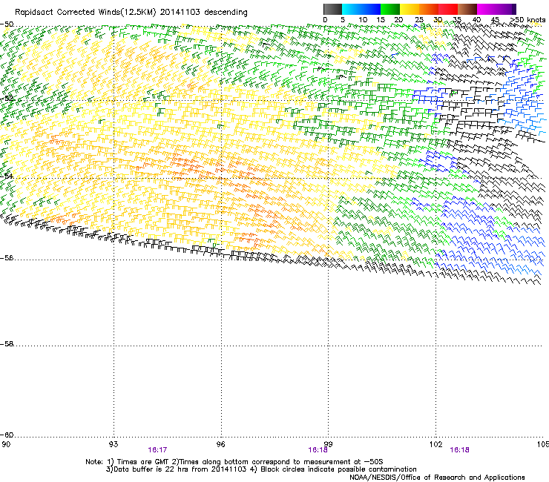
Task: Click the 'NOAA/NESDIS/Office of Research and Applications' credit
Action: coord(437,478)
